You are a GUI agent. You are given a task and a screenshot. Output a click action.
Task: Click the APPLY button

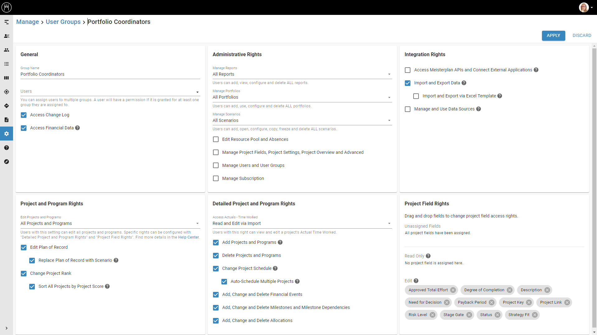click(553, 35)
